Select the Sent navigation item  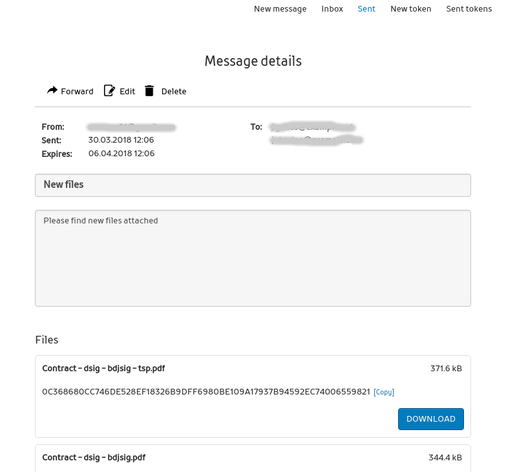(366, 9)
